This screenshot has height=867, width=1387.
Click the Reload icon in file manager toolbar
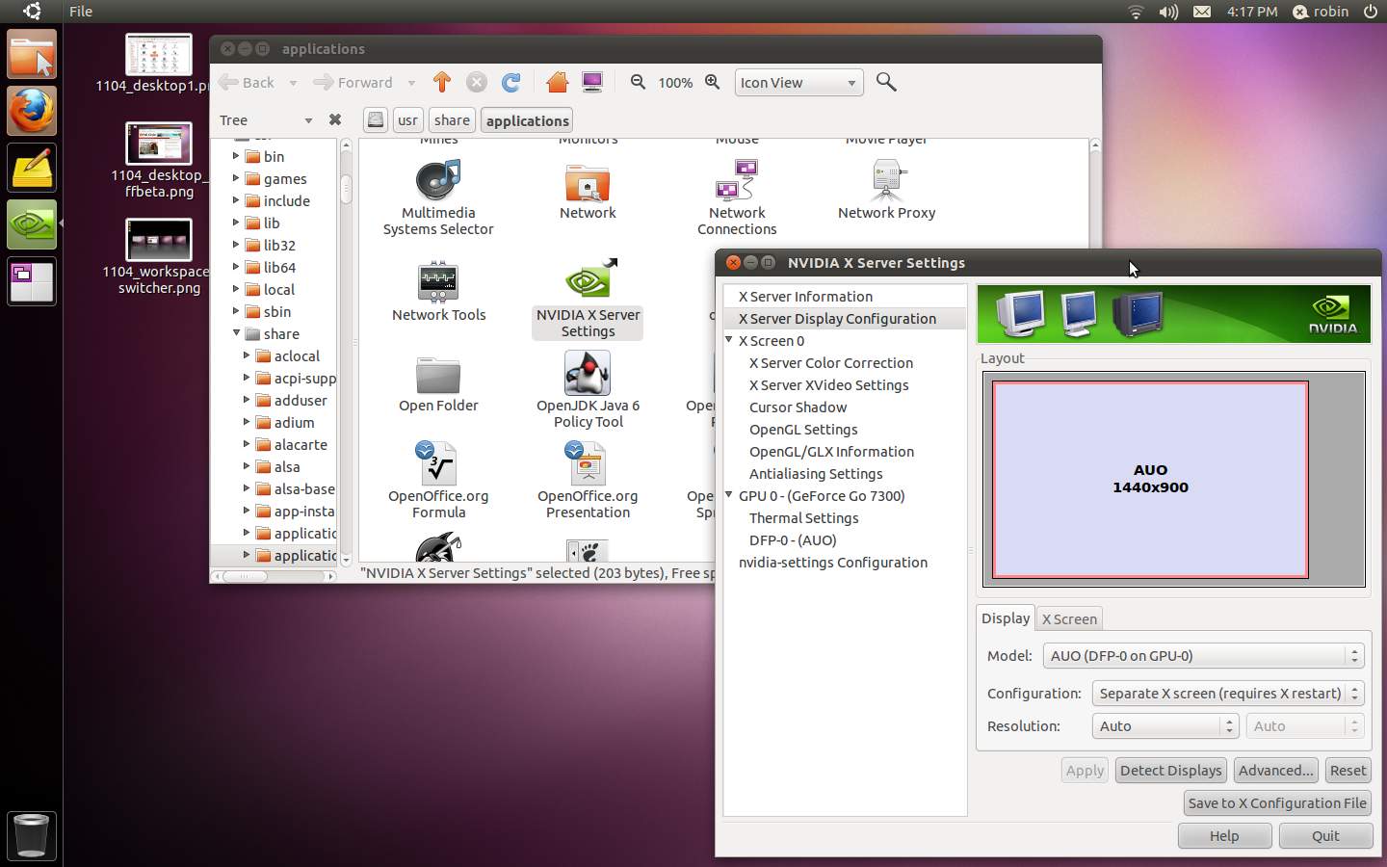point(511,83)
